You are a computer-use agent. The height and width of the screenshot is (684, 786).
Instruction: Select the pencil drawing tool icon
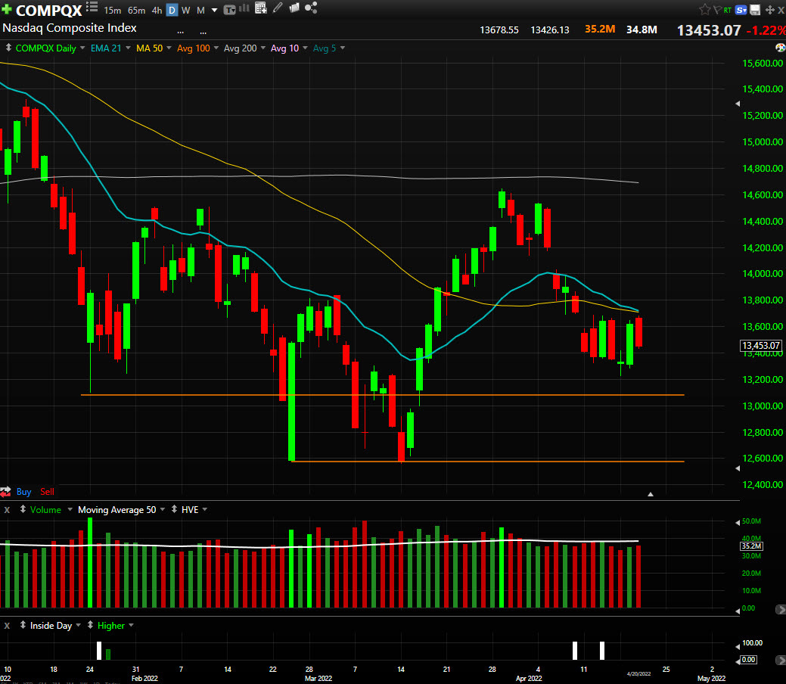tap(278, 8)
